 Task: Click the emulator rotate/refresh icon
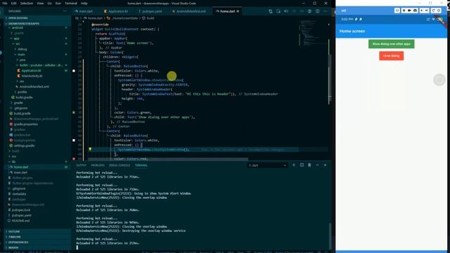tap(433, 11)
